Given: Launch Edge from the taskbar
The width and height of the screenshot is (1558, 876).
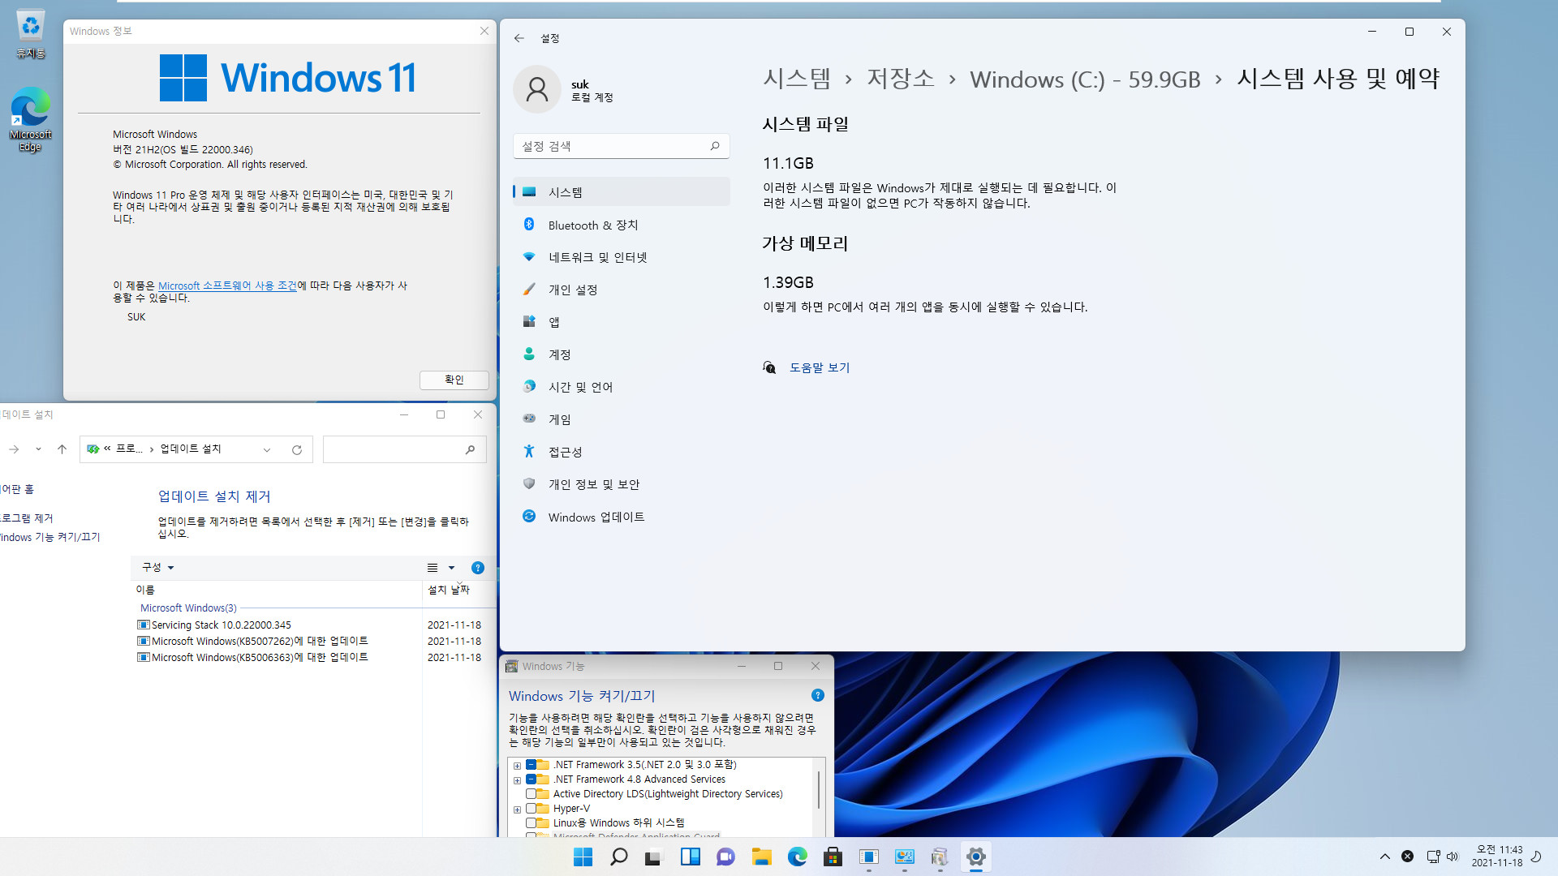Looking at the screenshot, I should 797,857.
